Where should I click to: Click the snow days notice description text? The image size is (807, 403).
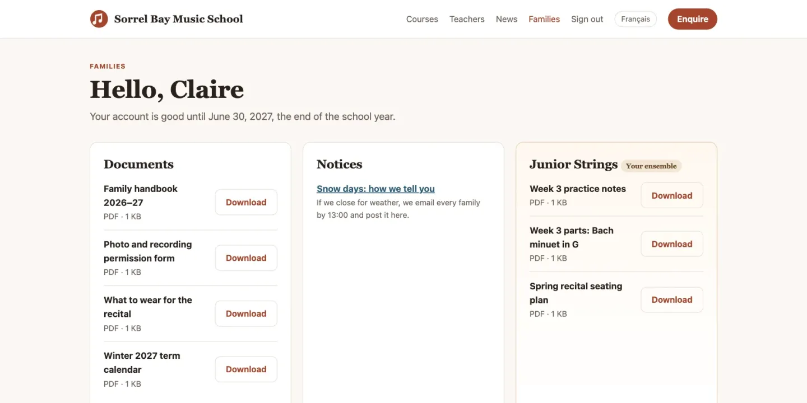(398, 209)
